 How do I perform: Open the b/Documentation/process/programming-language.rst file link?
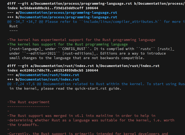(x=68, y=17)
